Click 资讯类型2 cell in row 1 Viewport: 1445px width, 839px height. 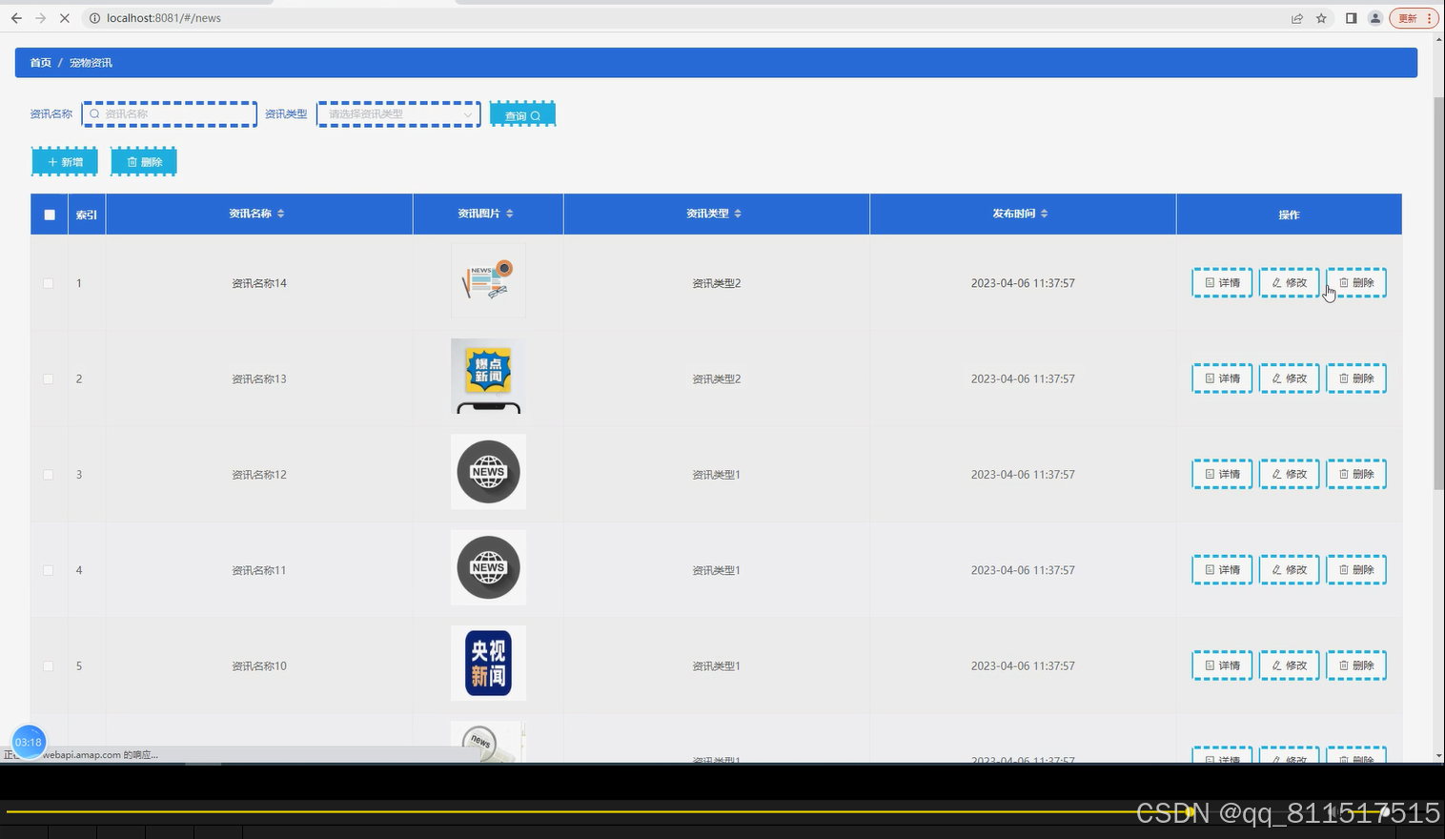(717, 283)
